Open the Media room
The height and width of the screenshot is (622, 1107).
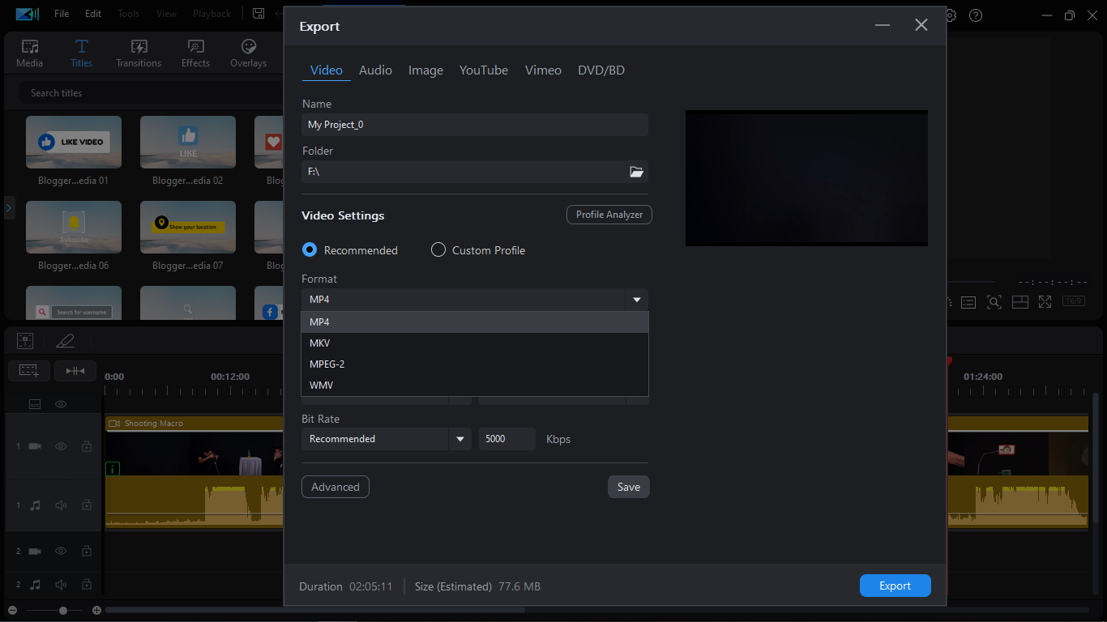pos(30,53)
